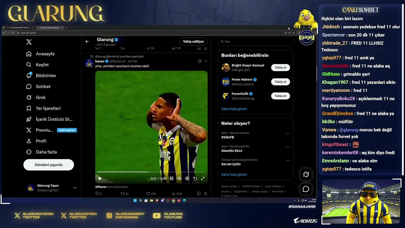Click the Ara search field

tap(256, 41)
